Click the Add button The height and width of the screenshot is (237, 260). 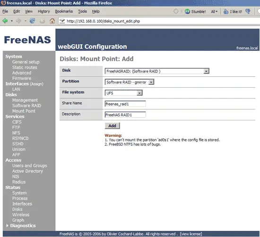112,126
